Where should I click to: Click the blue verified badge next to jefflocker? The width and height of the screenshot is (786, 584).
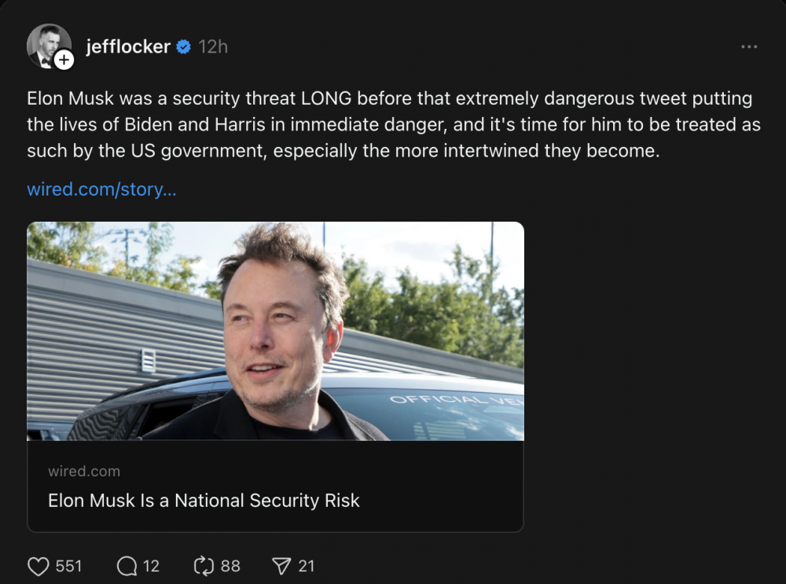pos(182,46)
